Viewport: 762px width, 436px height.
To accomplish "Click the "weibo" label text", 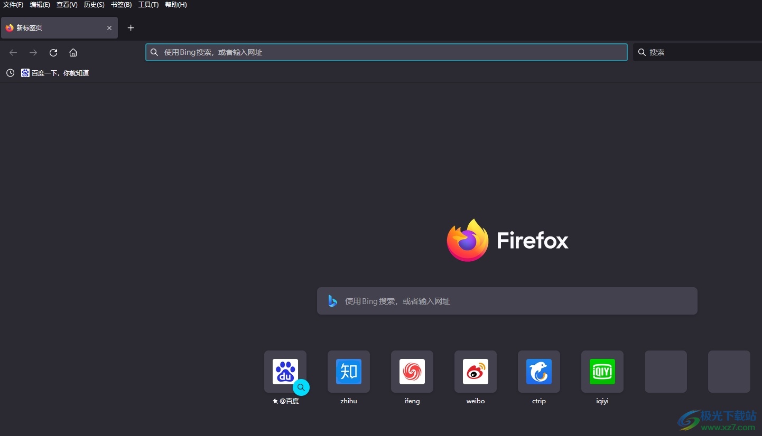I will tap(476, 401).
